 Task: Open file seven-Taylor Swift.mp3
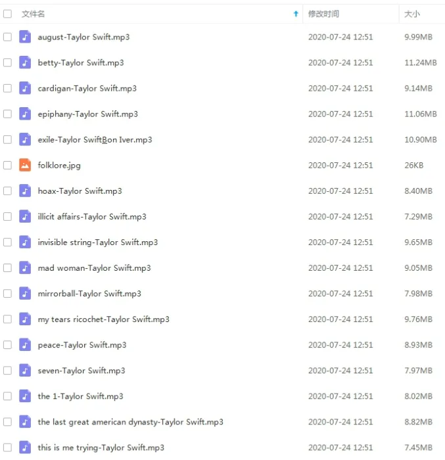(82, 371)
